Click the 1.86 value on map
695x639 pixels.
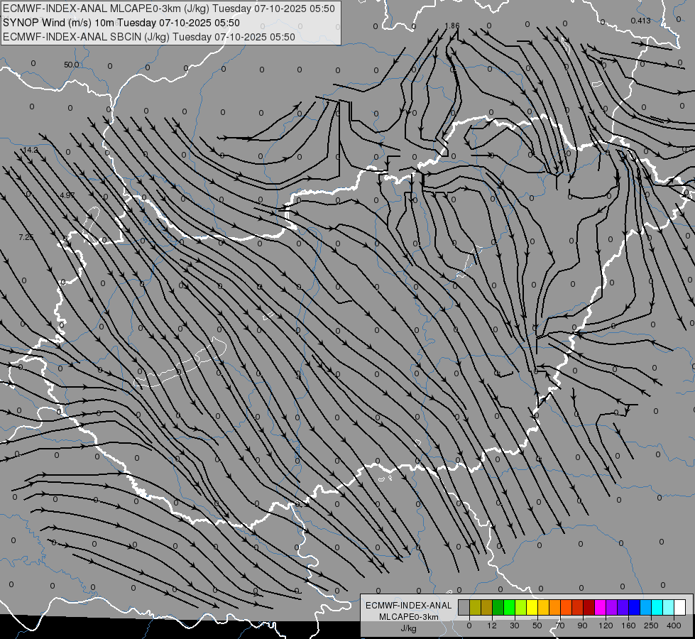[x=452, y=26]
